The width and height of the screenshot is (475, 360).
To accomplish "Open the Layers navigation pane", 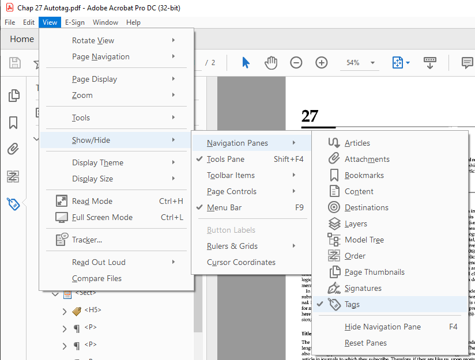I will (390, 223).
